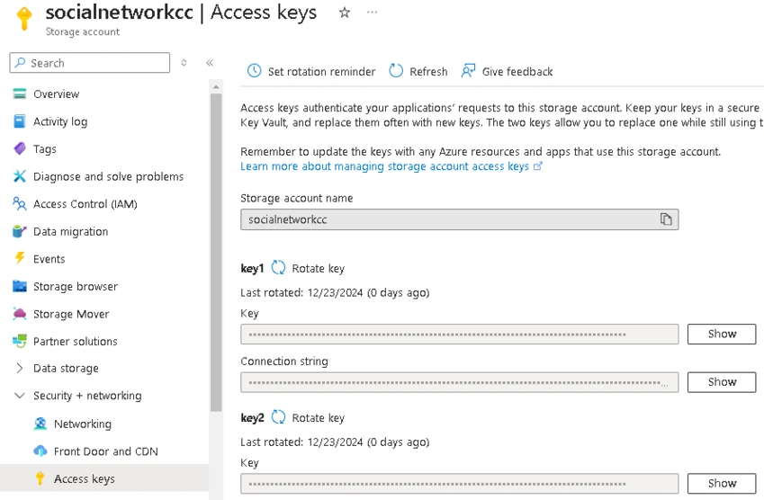This screenshot has height=500, width=764.
Task: Favorite the page with the star icon
Action: (x=345, y=13)
